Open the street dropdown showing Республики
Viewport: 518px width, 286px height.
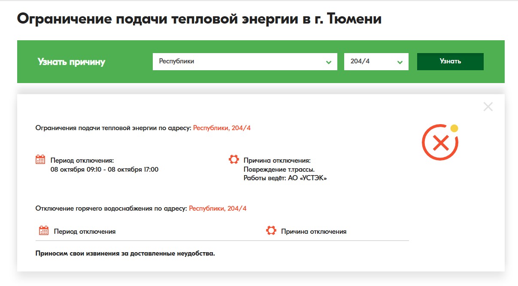coord(245,62)
